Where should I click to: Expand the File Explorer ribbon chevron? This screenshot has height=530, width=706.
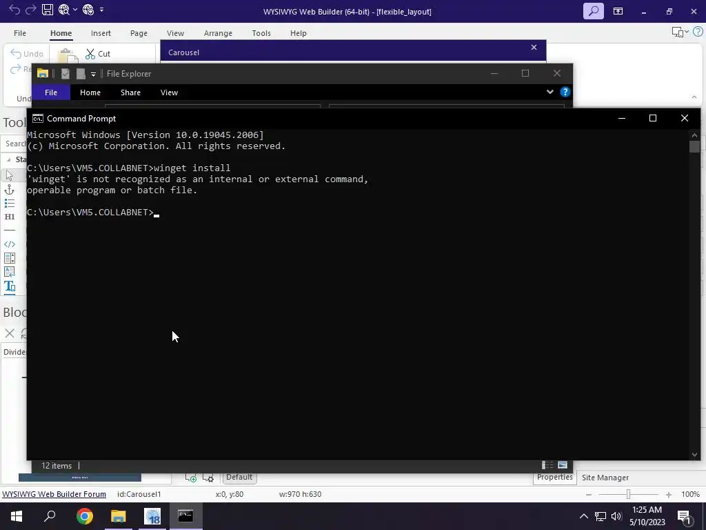(x=549, y=92)
